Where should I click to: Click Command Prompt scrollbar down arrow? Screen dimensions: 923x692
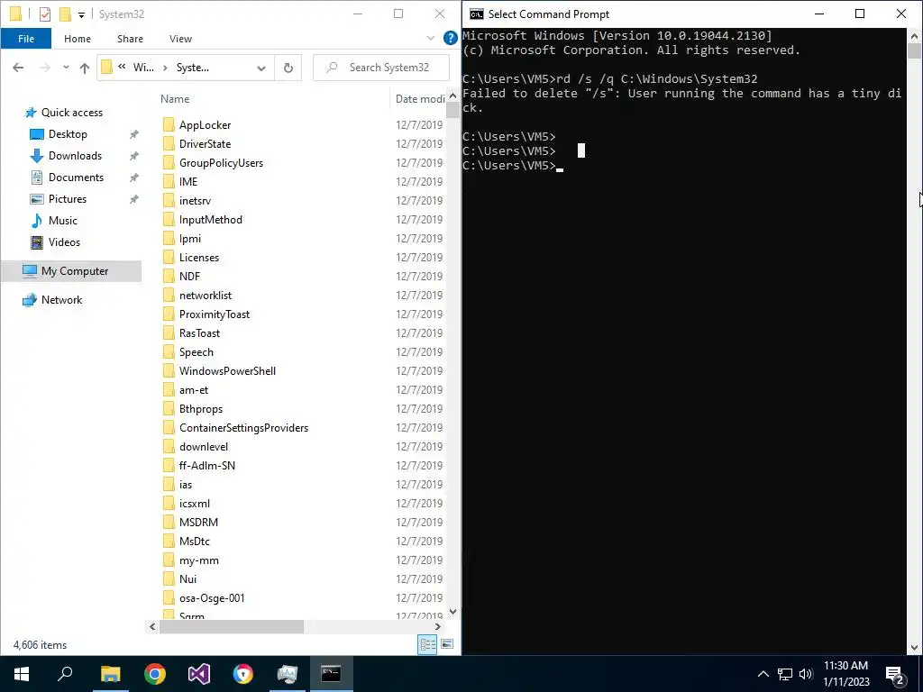[914, 648]
